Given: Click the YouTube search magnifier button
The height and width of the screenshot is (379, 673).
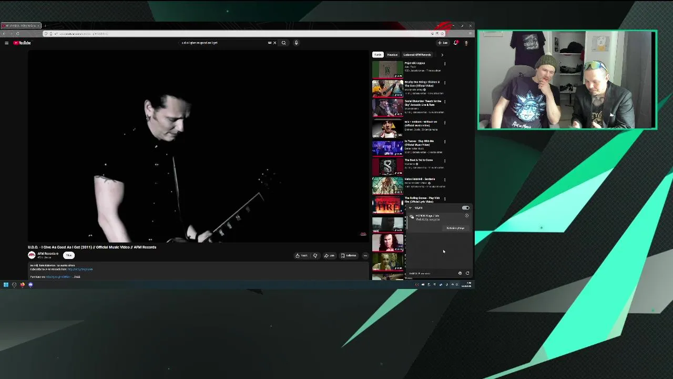Looking at the screenshot, I should [x=283, y=43].
